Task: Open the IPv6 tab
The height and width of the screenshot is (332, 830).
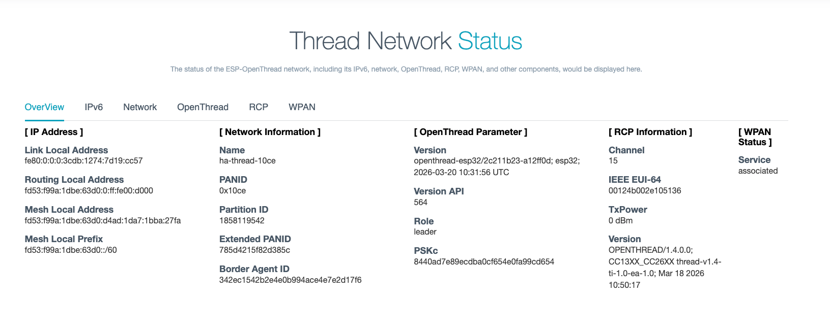Action: pos(94,107)
